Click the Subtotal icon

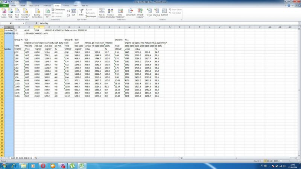coord(164,11)
